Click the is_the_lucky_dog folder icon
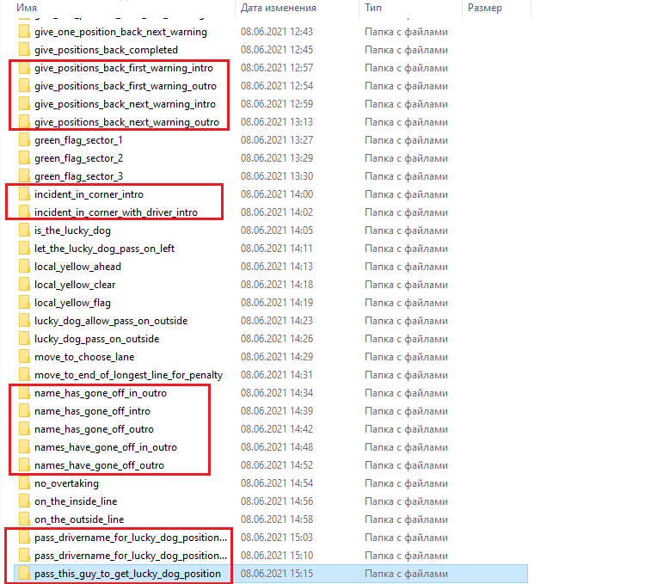This screenshot has width=657, height=584. (x=24, y=231)
